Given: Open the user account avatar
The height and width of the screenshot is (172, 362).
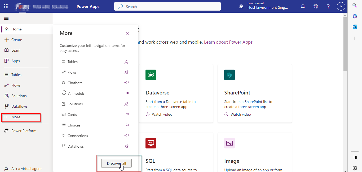Looking at the screenshot, I should pos(341,6).
